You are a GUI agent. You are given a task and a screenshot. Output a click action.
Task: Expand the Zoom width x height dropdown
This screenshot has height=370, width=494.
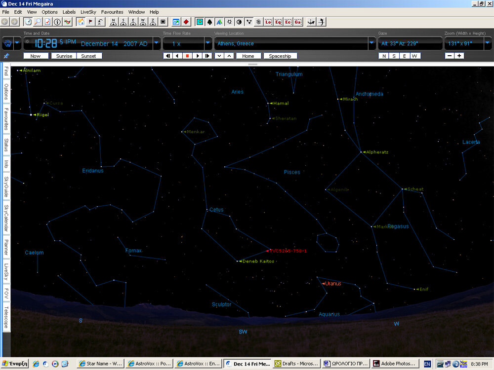[x=488, y=43]
